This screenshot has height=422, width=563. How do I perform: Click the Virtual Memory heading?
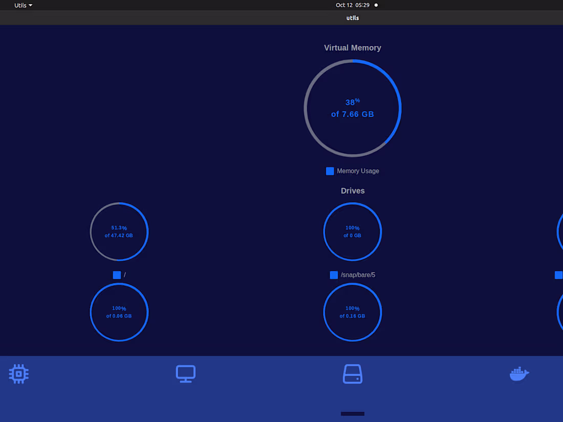(x=352, y=48)
